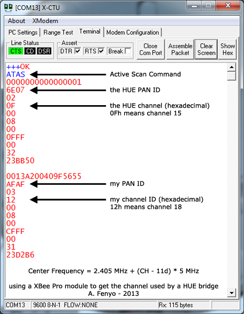244x314 pixels.
Task: Click the CD line status indicator
Action: pos(30,51)
